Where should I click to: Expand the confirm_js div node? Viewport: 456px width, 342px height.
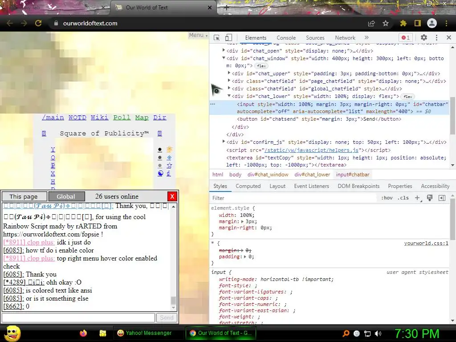pyautogui.click(x=224, y=142)
